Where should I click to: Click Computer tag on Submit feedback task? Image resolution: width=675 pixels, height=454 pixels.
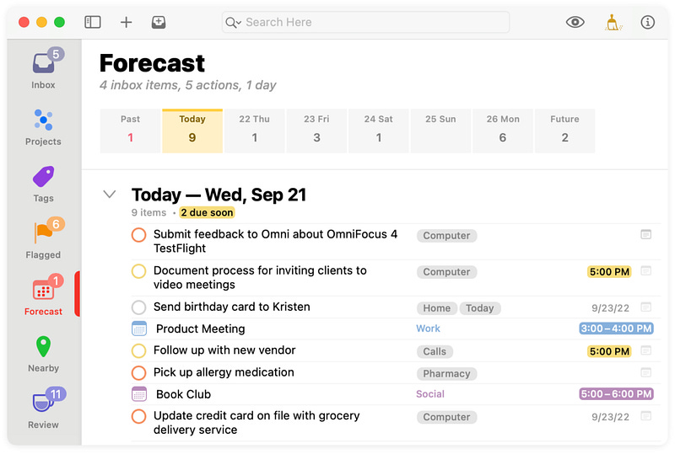(446, 236)
